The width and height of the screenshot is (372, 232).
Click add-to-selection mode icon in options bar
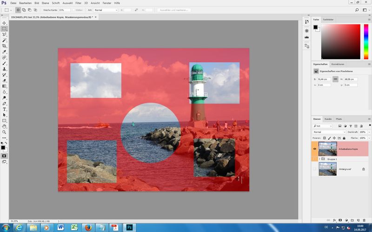[x=23, y=9]
